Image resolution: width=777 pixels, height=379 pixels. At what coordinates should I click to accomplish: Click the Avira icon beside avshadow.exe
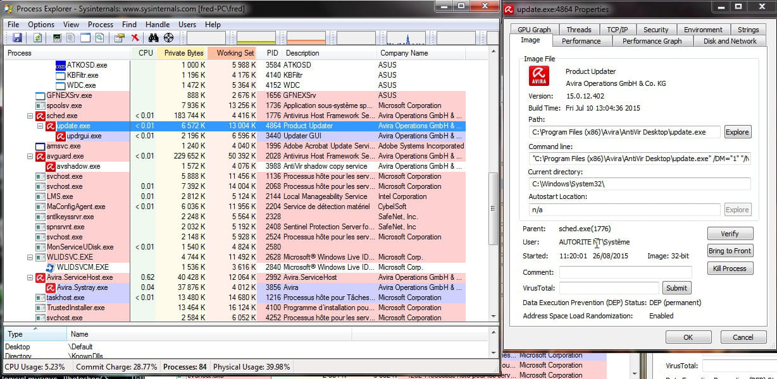coord(51,166)
